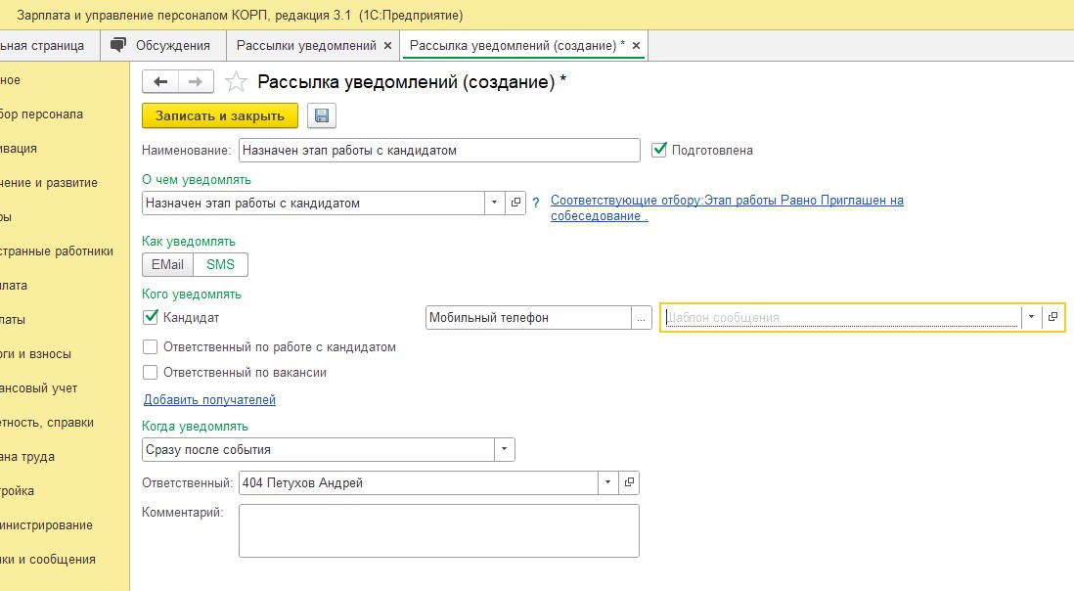This screenshot has height=591, width=1074.
Task: Enable Ответственный по вакансии checkbox
Action: coord(151,373)
